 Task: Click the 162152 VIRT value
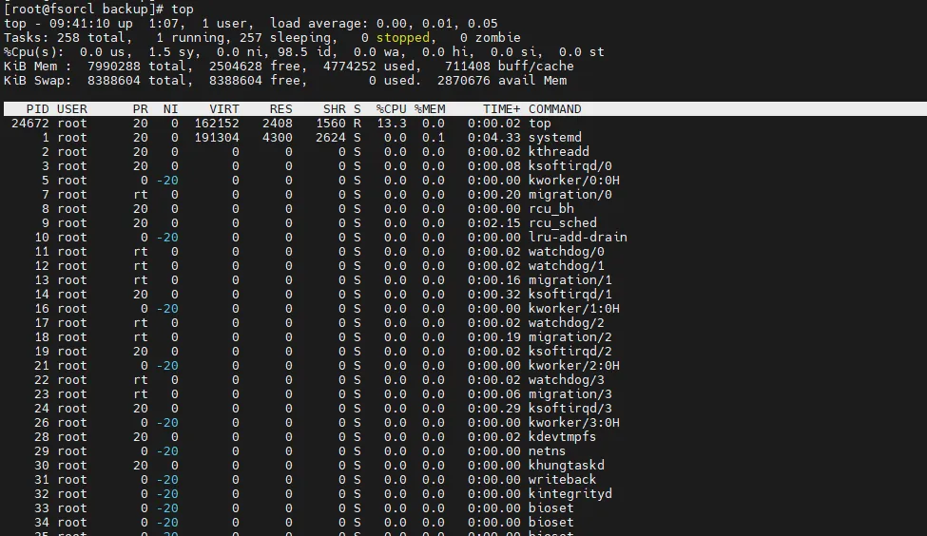point(217,124)
